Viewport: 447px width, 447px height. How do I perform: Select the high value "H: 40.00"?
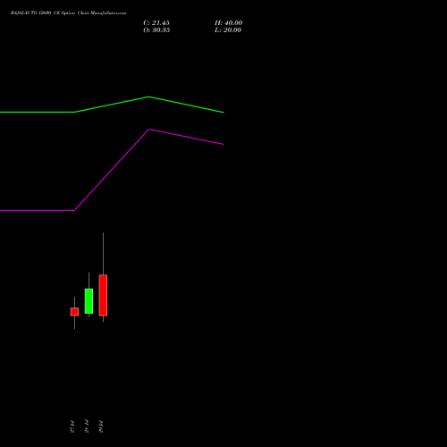tap(229, 23)
